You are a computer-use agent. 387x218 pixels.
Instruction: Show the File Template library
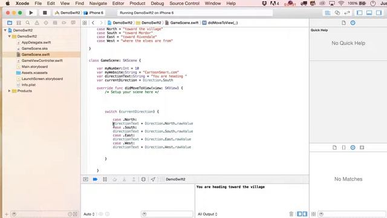point(334,148)
